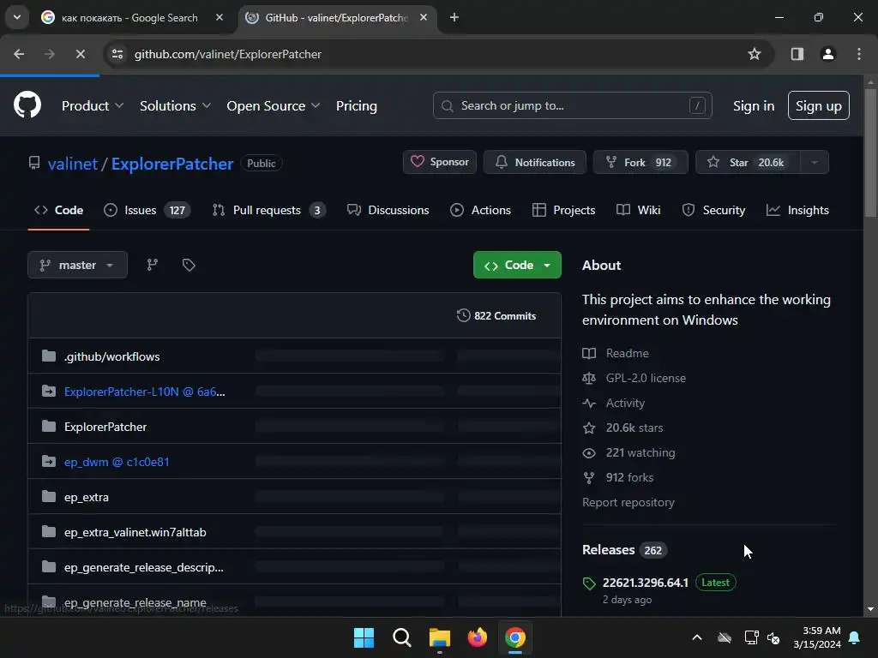The height and width of the screenshot is (658, 878).
Task: Open the Actions tab
Action: (480, 210)
